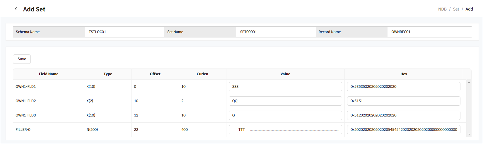Focus the OWN1-FLD3 Value input field

pyautogui.click(x=285, y=115)
